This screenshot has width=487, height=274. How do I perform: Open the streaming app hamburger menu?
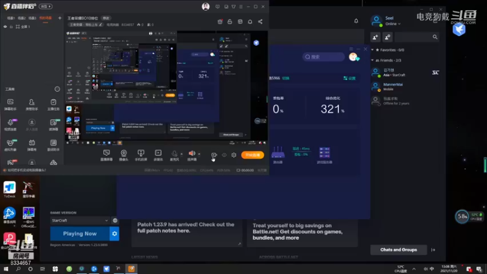(x=240, y=7)
